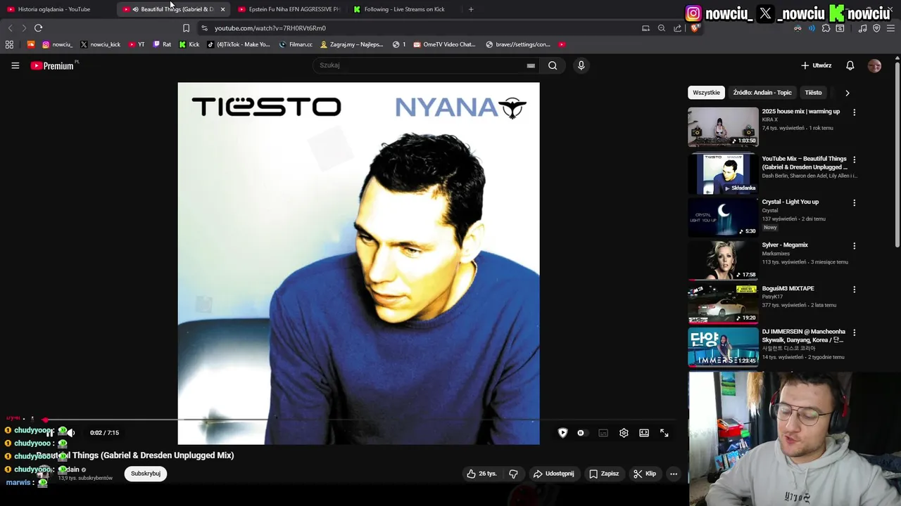Like the video with 26 tys. thumbs up

point(481,474)
